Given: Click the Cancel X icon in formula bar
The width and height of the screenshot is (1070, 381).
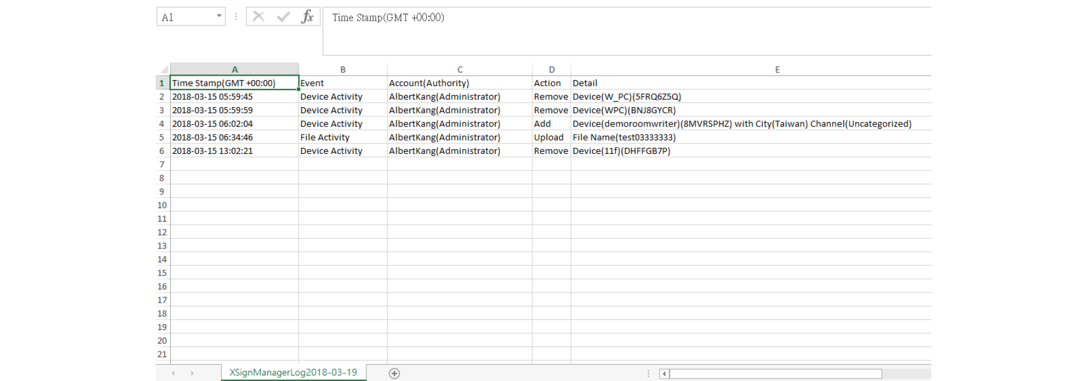Looking at the screenshot, I should 259,17.
